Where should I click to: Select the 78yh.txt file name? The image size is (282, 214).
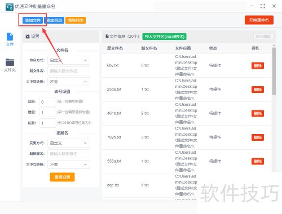tap(114, 137)
